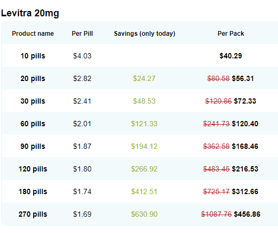
Task: Select the 20 pills row label
Action: point(33,78)
